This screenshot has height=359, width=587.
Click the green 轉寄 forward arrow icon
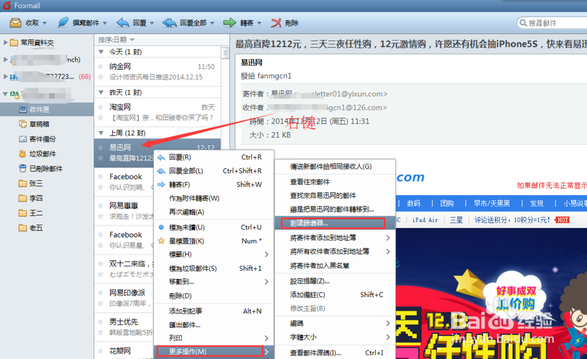(230, 23)
